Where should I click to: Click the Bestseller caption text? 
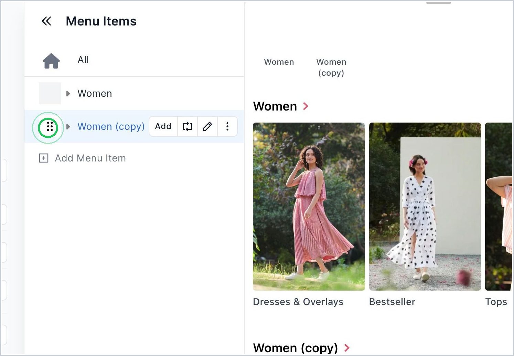(392, 302)
